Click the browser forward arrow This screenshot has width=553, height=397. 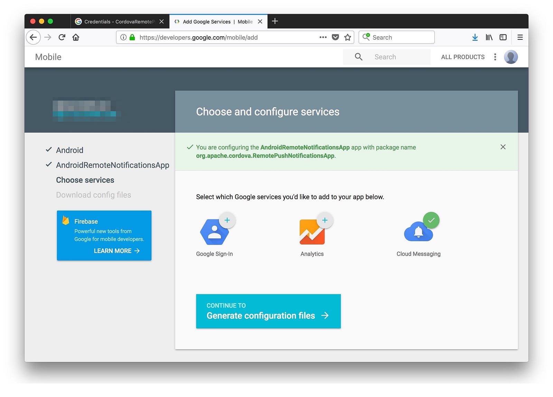tap(48, 37)
